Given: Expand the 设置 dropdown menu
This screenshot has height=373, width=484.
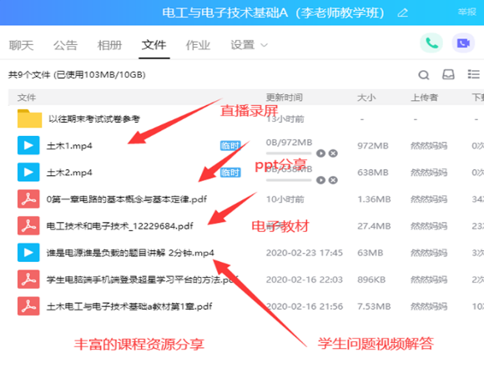Looking at the screenshot, I should coord(249,45).
